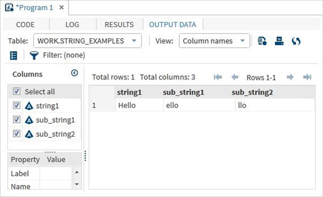Refresh the output data table

[296, 41]
